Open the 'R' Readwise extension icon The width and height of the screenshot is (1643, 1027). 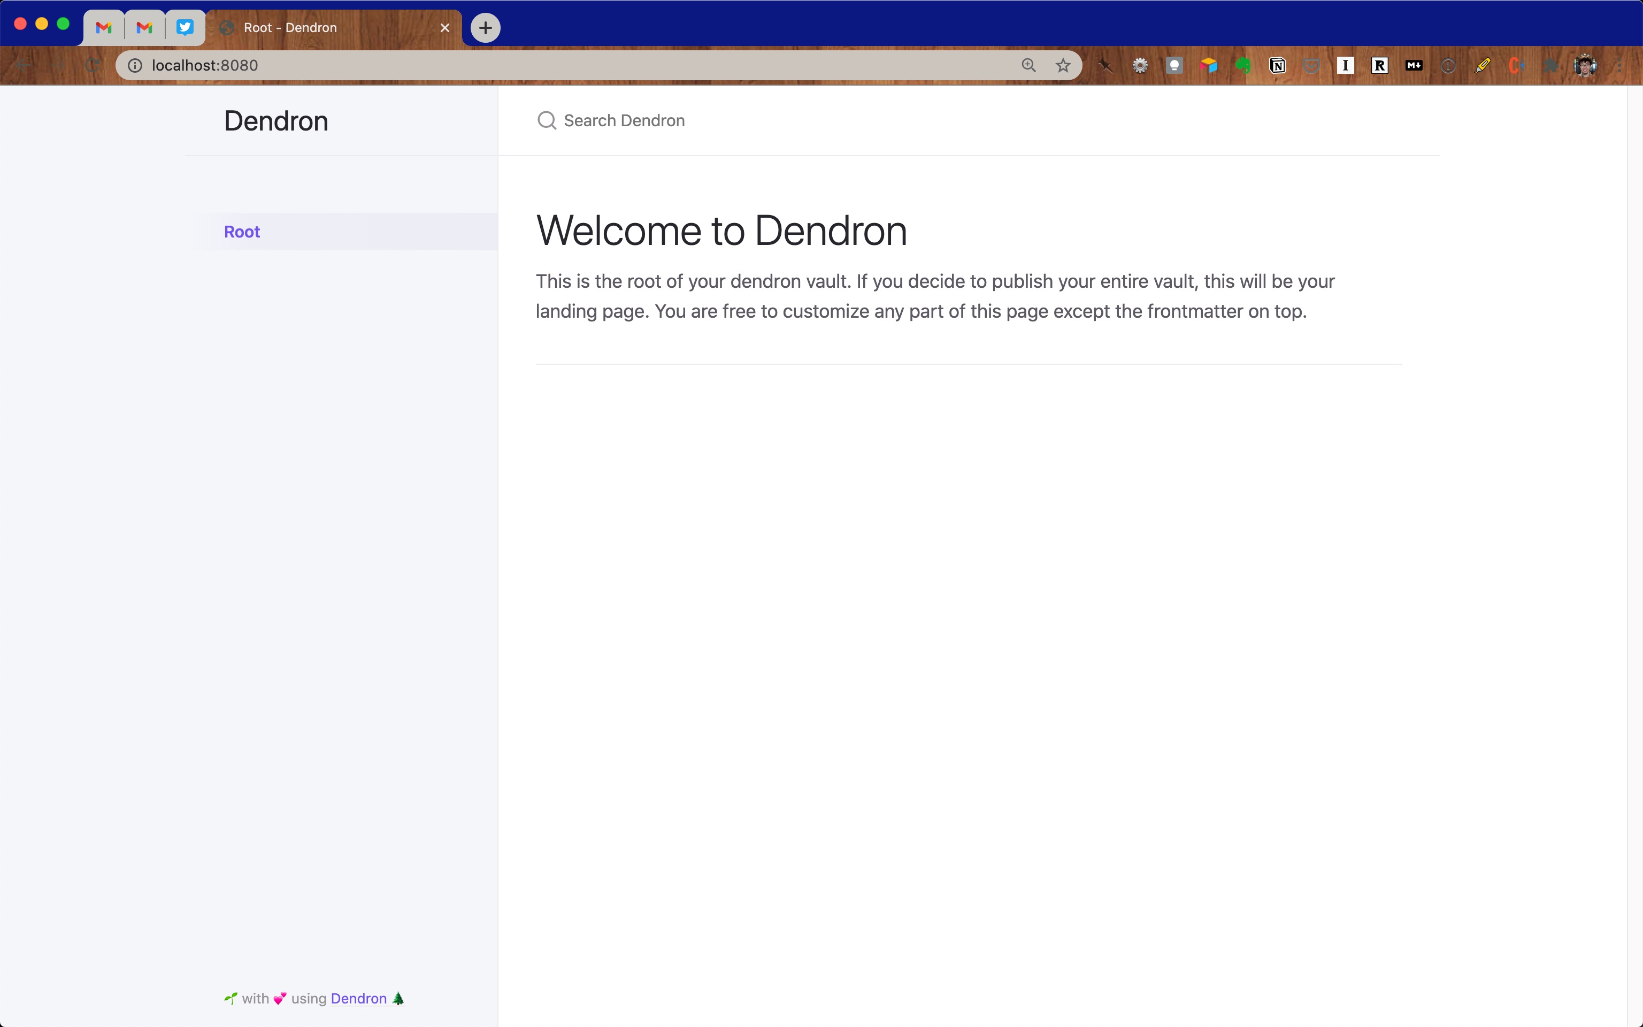pos(1379,65)
